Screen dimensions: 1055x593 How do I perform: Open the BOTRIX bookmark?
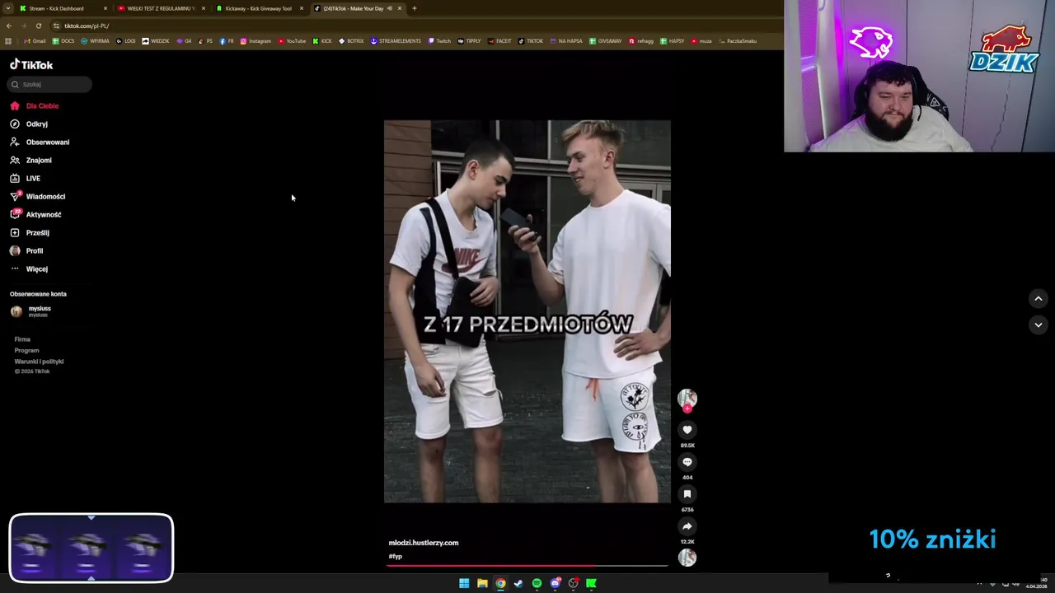pos(351,41)
